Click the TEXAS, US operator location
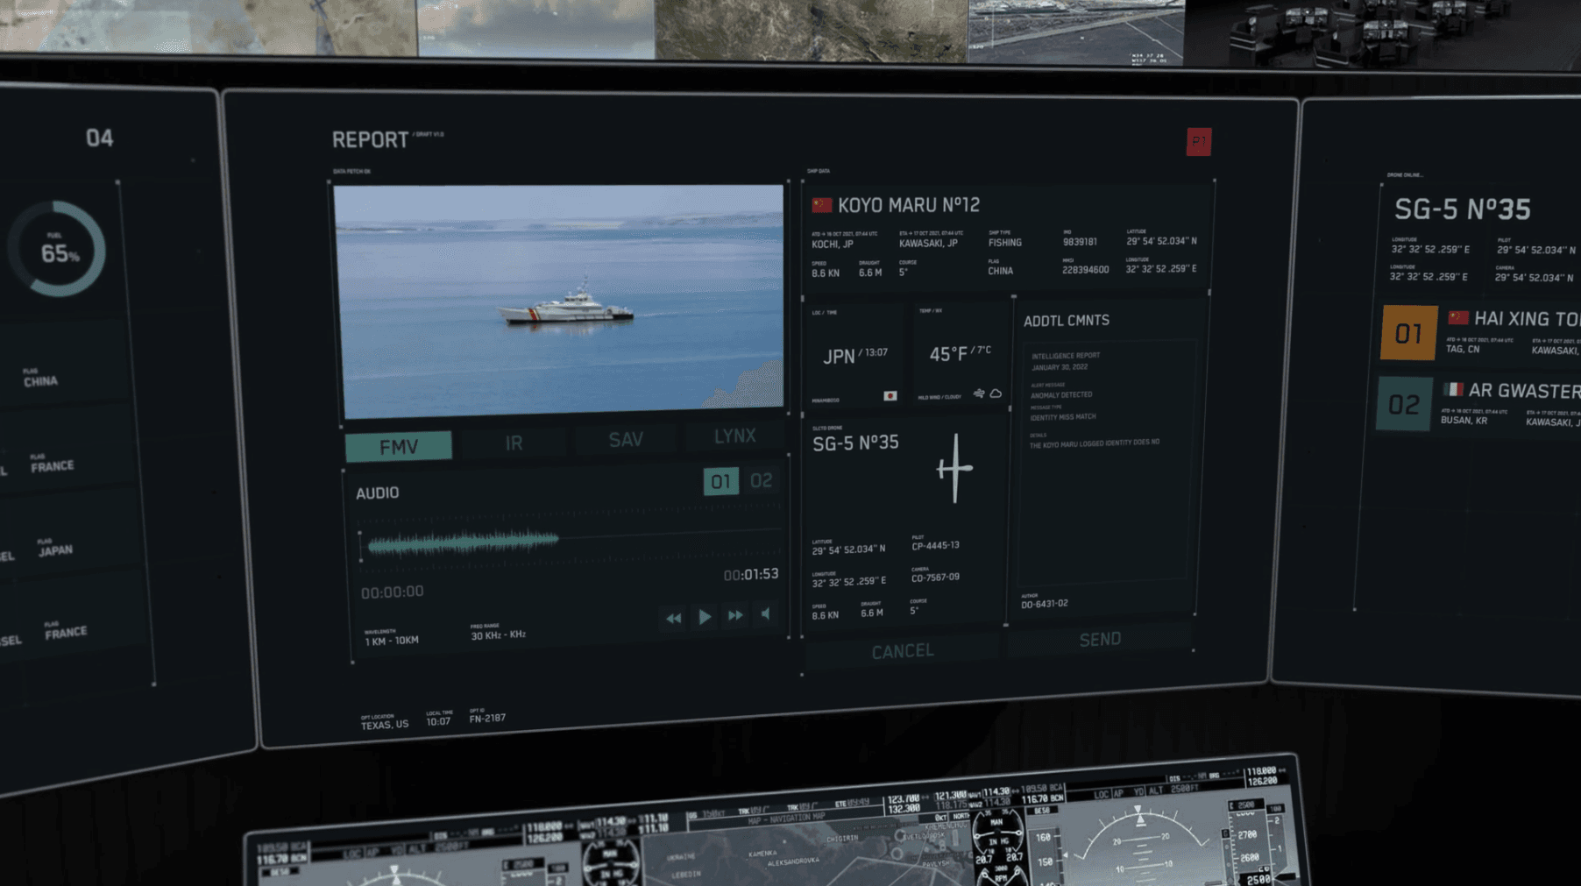The height and width of the screenshot is (886, 1581). click(x=385, y=726)
